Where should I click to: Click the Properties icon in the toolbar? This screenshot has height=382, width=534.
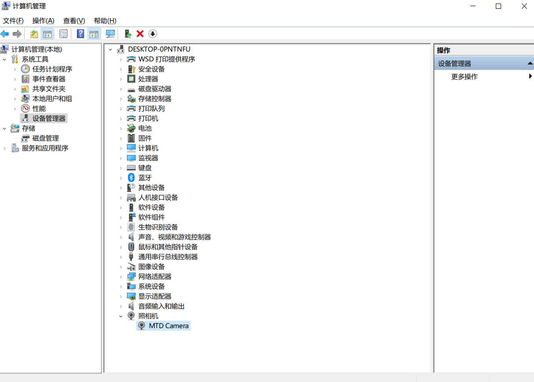pyautogui.click(x=63, y=34)
